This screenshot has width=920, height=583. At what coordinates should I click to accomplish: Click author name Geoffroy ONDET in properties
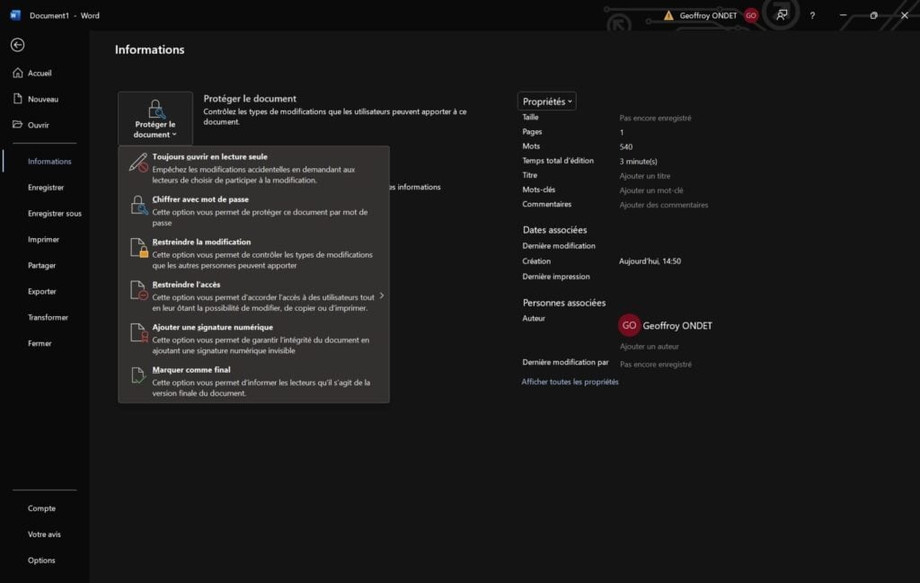[x=677, y=325]
